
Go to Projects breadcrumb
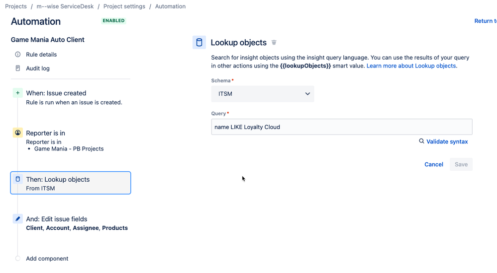pyautogui.click(x=16, y=6)
